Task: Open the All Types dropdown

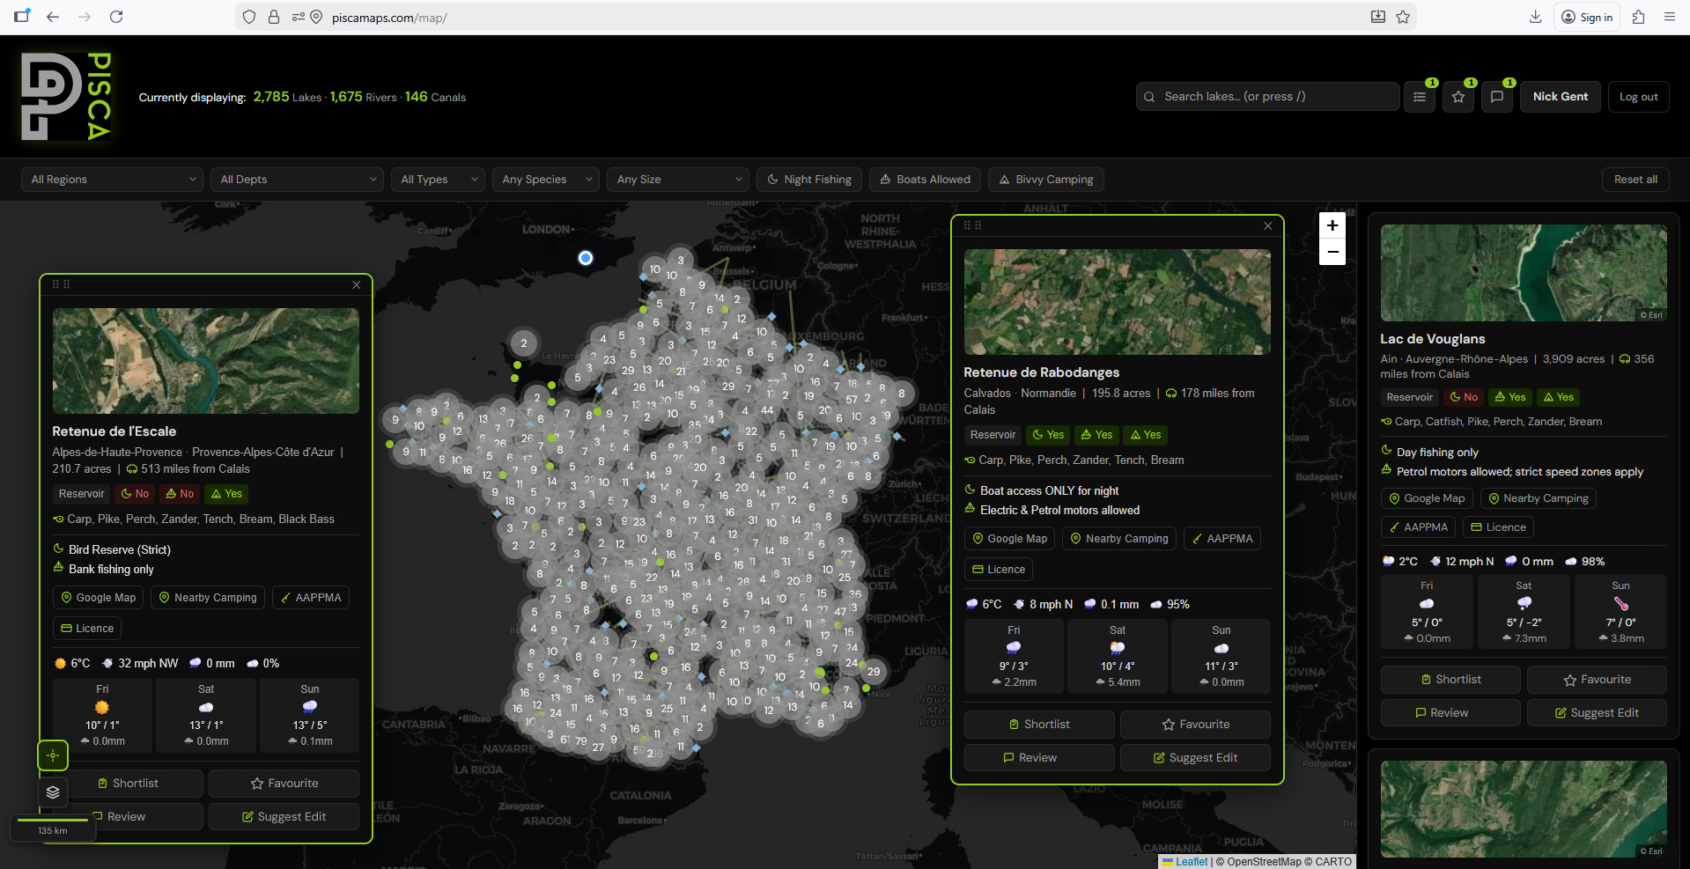Action: point(437,179)
